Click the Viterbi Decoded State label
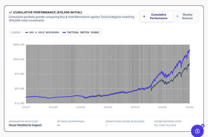This screenshot has height=137, width=208. point(168,121)
